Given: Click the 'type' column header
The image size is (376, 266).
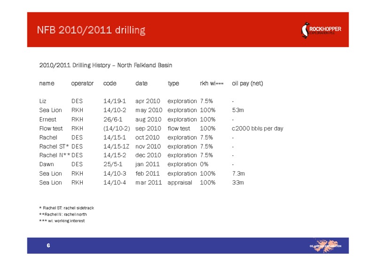Looking at the screenshot, I should point(173,83).
